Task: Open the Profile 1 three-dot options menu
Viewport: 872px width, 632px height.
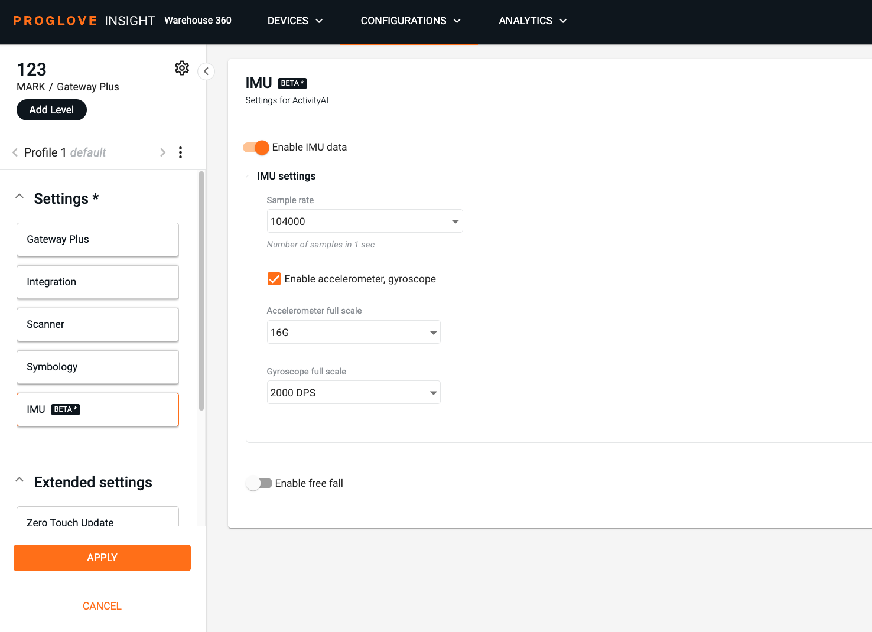Action: [180, 152]
